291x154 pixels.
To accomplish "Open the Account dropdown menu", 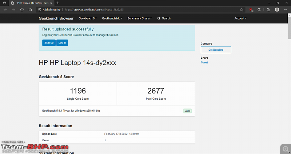I will 240,18.
